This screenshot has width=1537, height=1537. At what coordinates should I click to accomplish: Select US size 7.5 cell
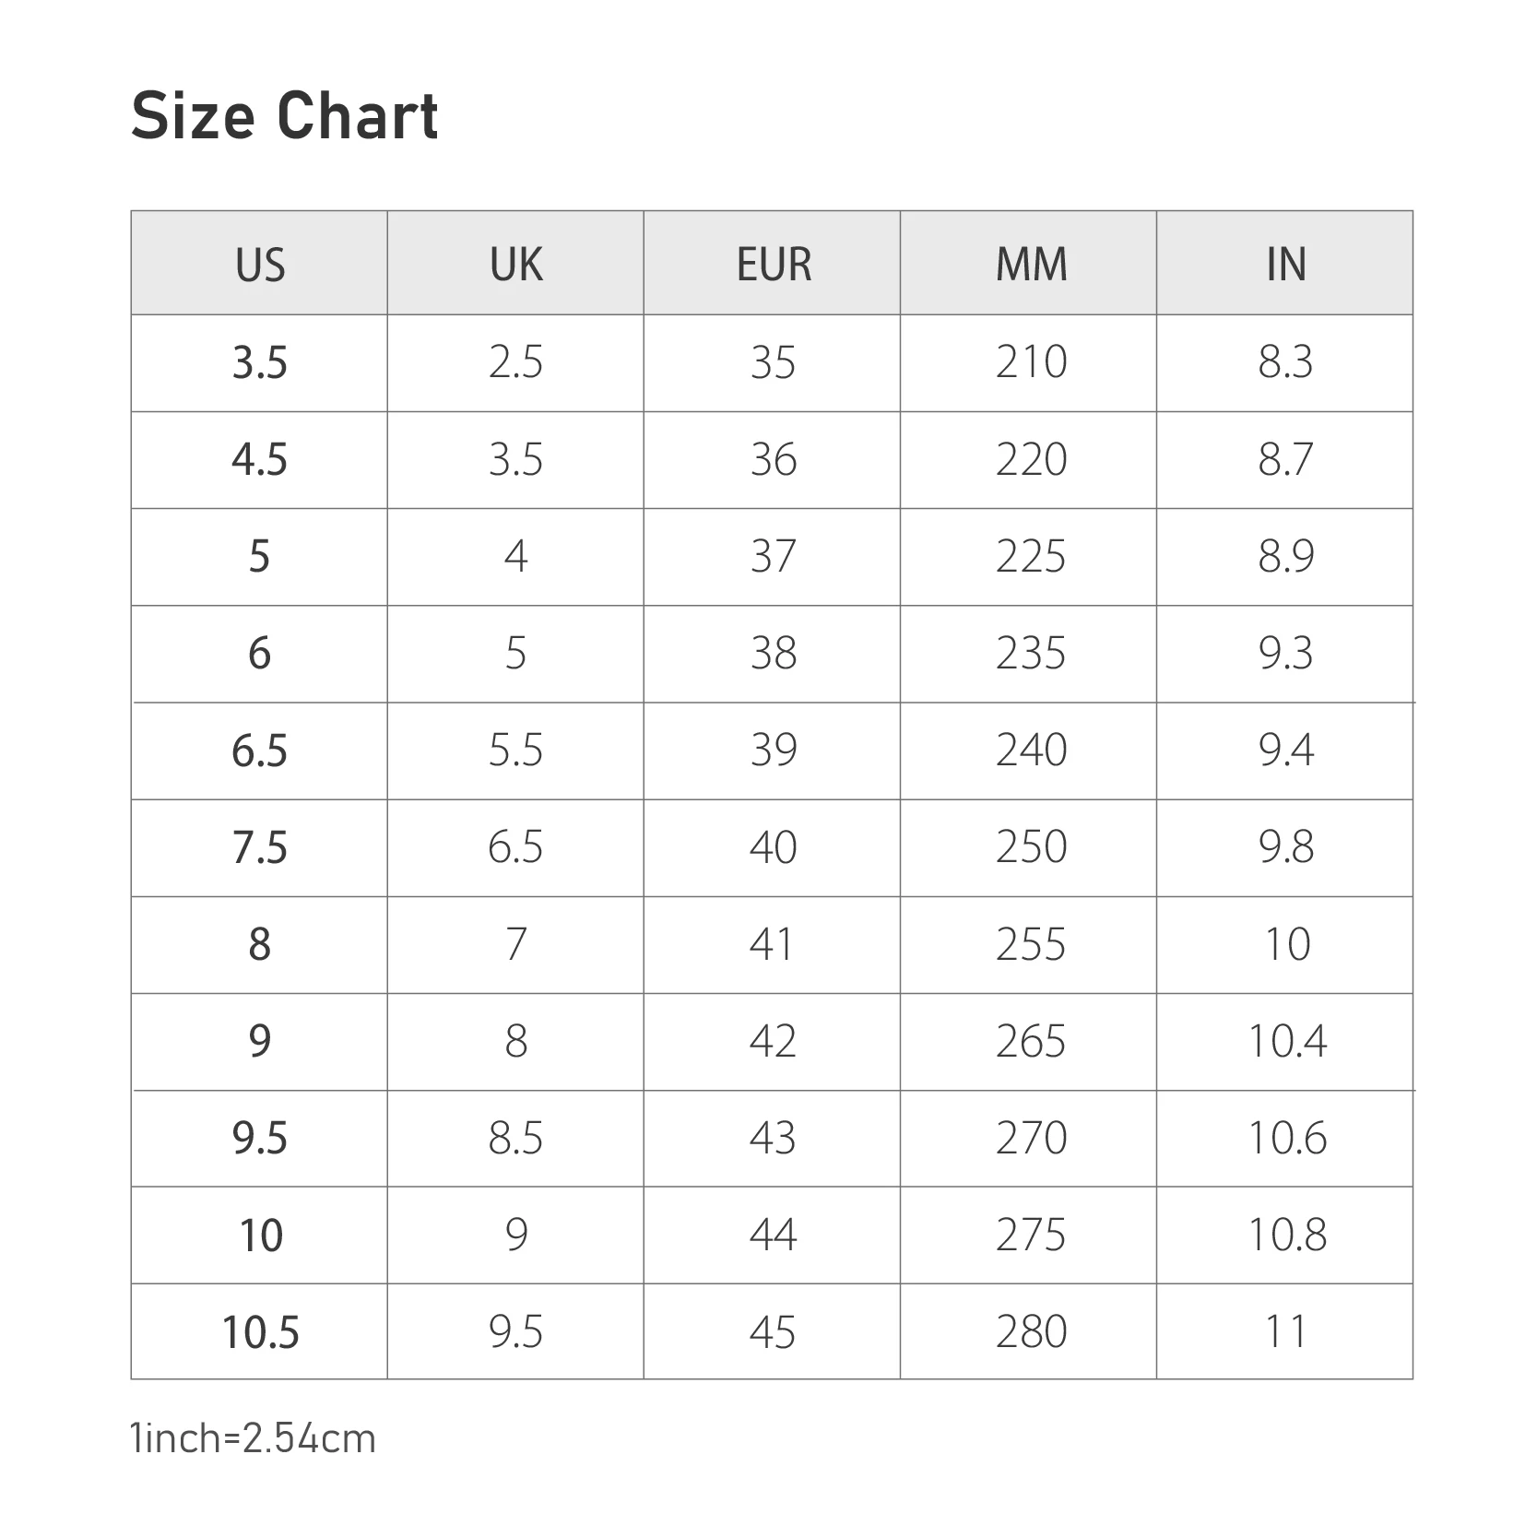tap(260, 848)
